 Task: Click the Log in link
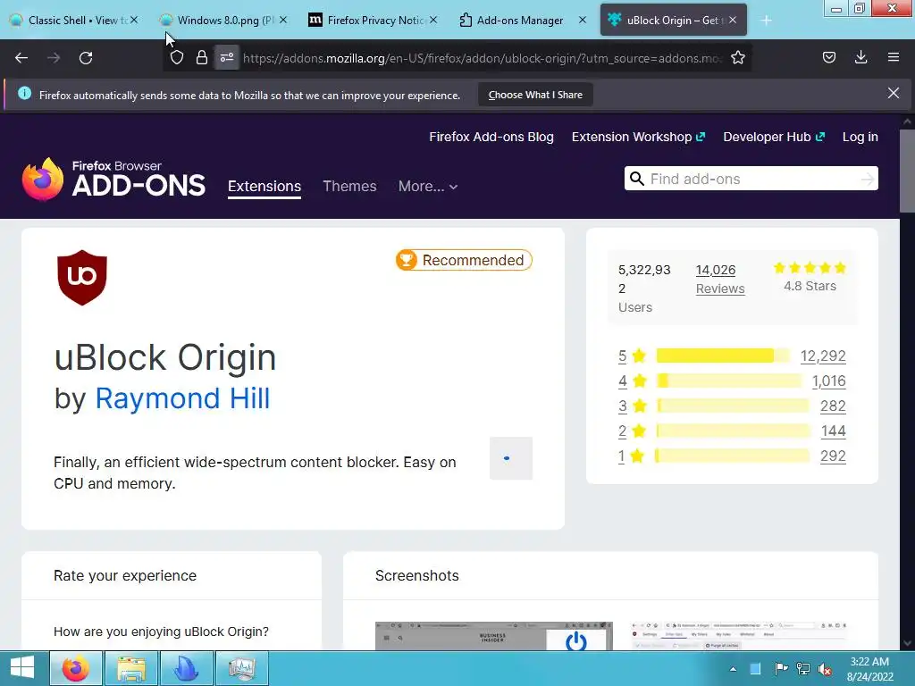860,137
